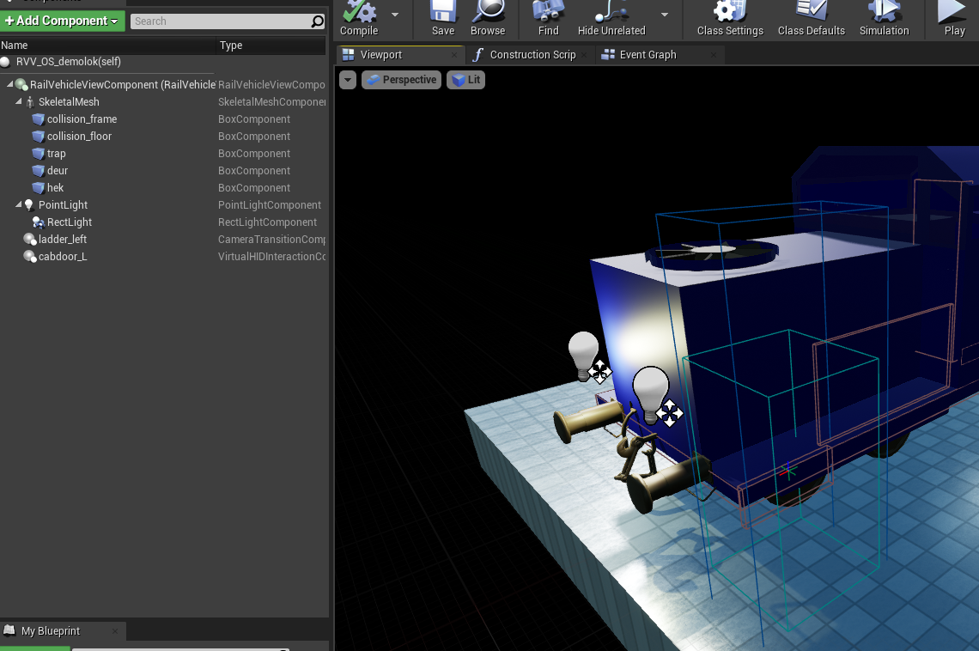Toggle the Hide Unrelated toolbar icon
This screenshot has width=979, height=651.
coord(611,12)
